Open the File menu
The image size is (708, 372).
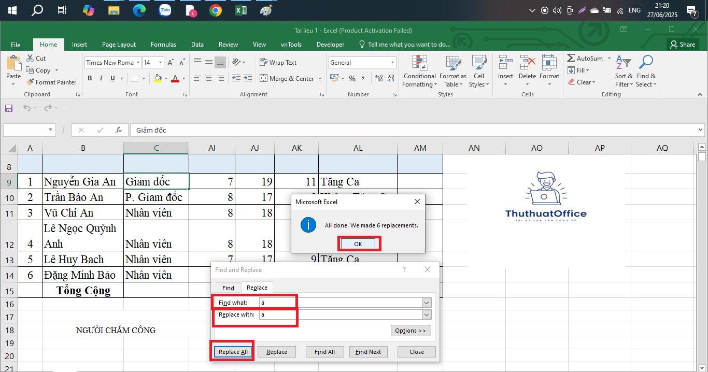pos(16,45)
